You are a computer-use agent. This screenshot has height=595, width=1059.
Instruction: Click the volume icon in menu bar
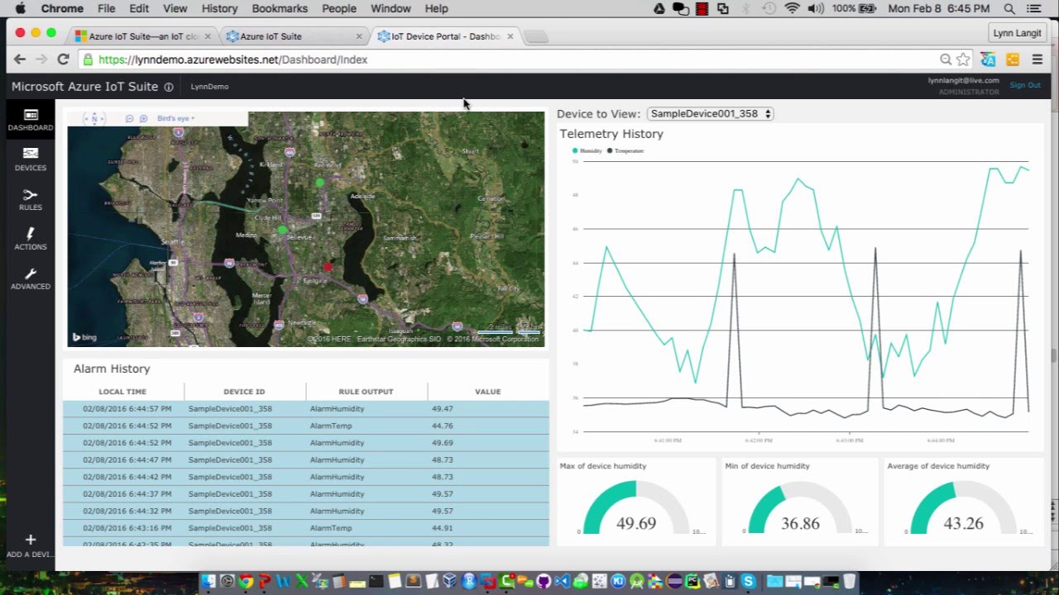pos(815,8)
